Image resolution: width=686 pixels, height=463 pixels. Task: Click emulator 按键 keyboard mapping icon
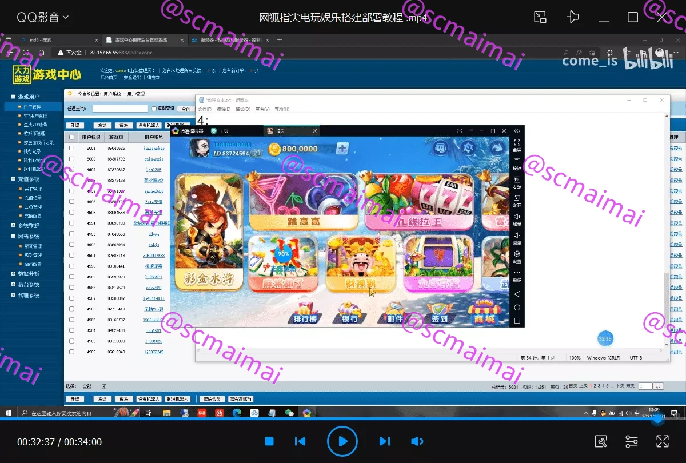pyautogui.click(x=517, y=164)
